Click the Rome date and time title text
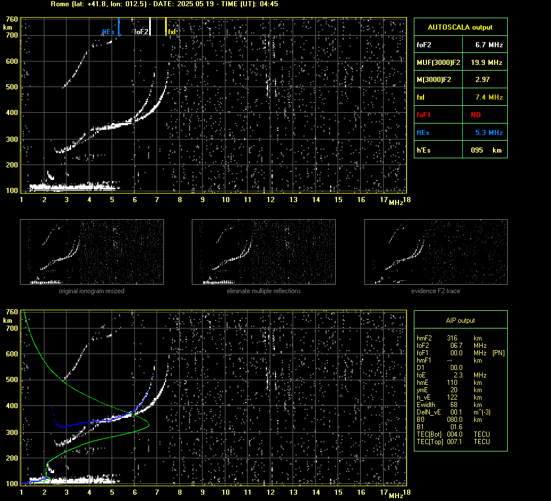The height and width of the screenshot is (501, 551). pyautogui.click(x=165, y=4)
